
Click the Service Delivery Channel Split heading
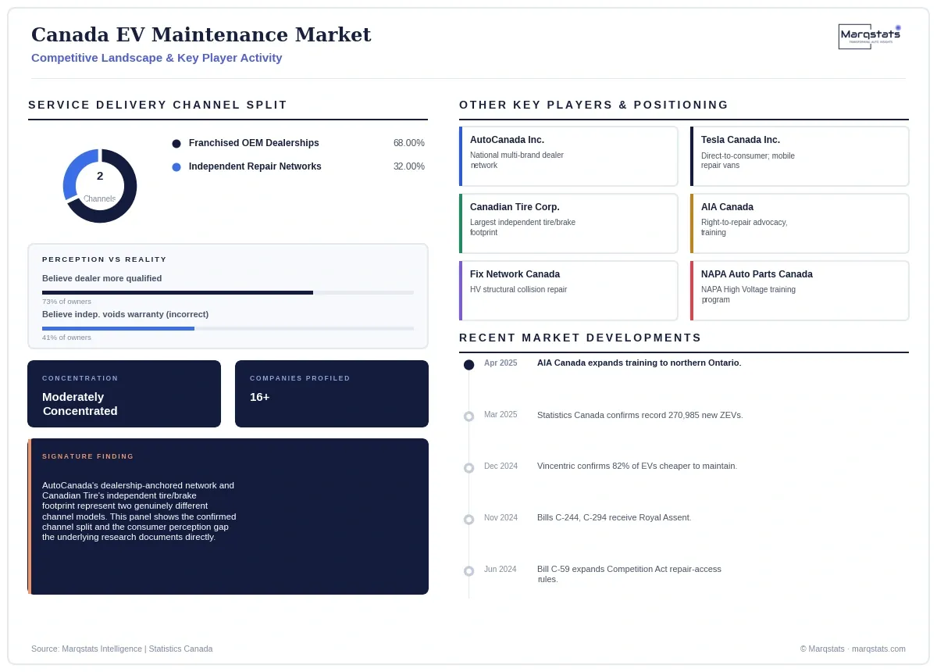(x=158, y=105)
